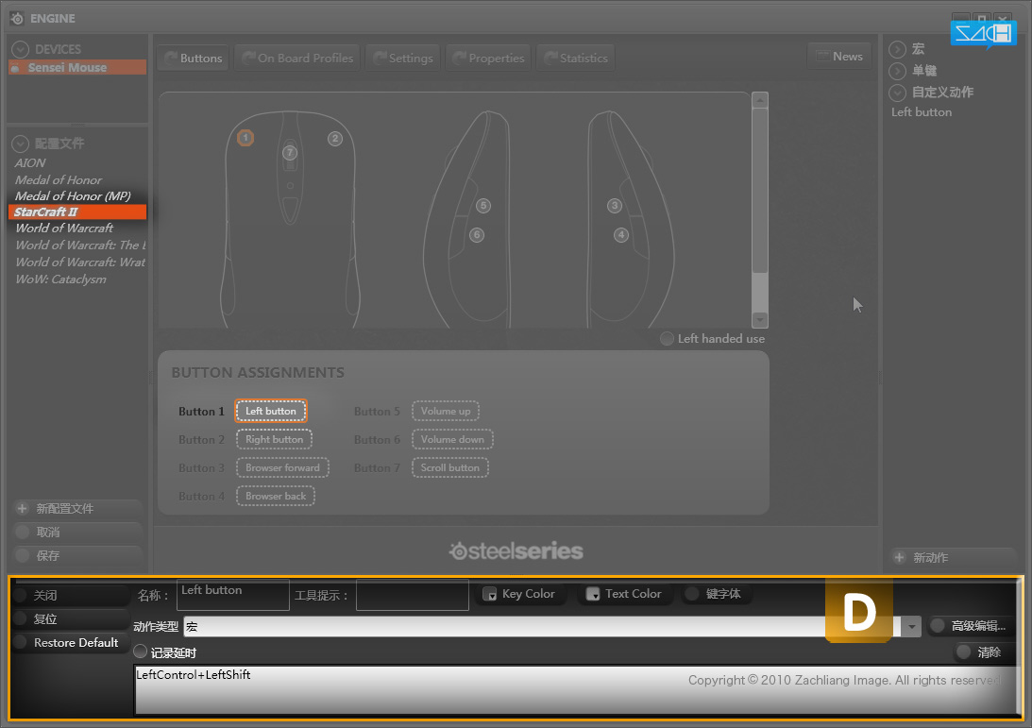Select button 2 marker on mouse diagram
The height and width of the screenshot is (728, 1032).
(335, 138)
